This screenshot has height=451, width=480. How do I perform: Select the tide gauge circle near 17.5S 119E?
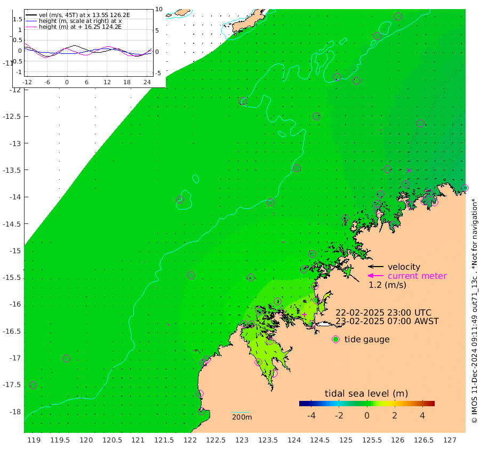pos(33,385)
